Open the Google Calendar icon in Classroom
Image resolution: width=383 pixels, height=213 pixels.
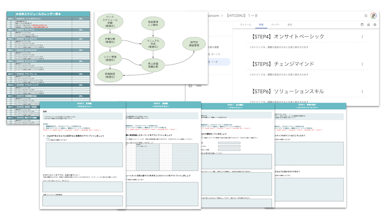point(362,25)
